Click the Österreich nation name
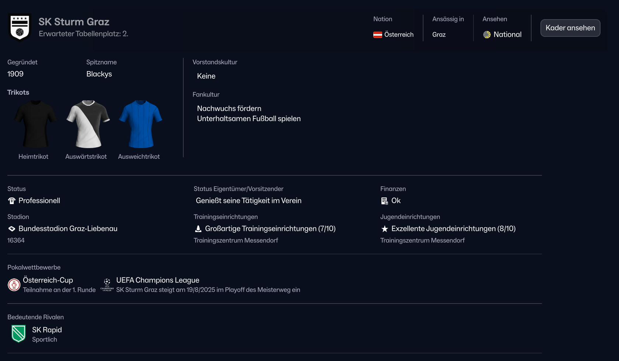 pyautogui.click(x=399, y=35)
